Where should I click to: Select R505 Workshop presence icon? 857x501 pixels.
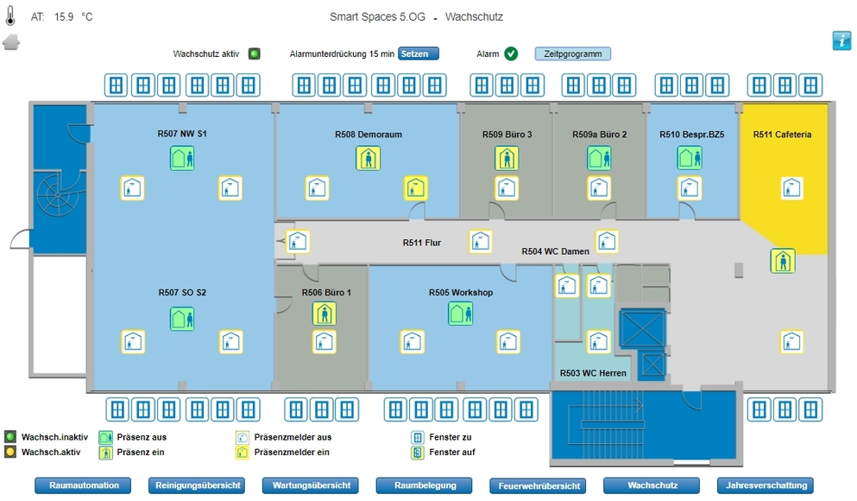coord(460,313)
